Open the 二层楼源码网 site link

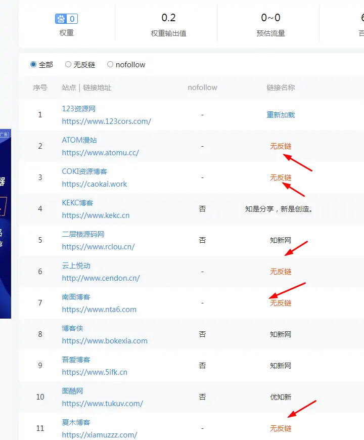tap(83, 234)
